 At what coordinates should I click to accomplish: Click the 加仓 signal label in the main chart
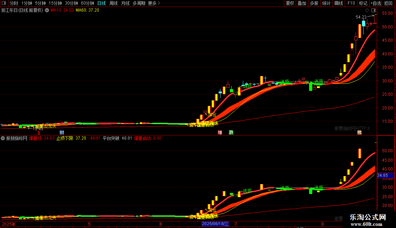point(212,115)
